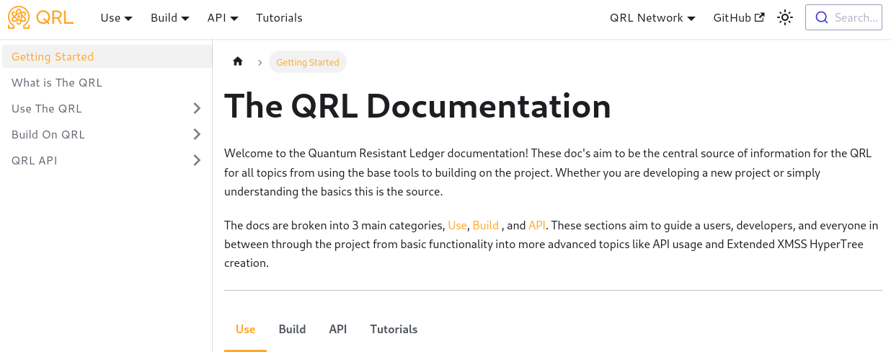Viewport: 891px width, 352px height.
Task: Open the QRL Network dropdown
Action: pos(652,18)
